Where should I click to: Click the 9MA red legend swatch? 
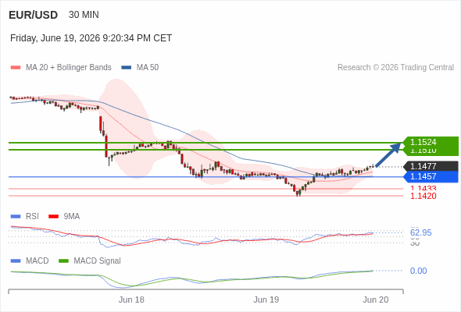[53, 217]
